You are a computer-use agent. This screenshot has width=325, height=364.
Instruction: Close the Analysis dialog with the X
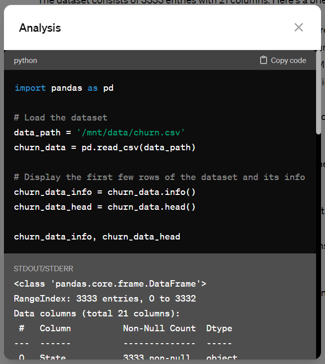[298, 27]
